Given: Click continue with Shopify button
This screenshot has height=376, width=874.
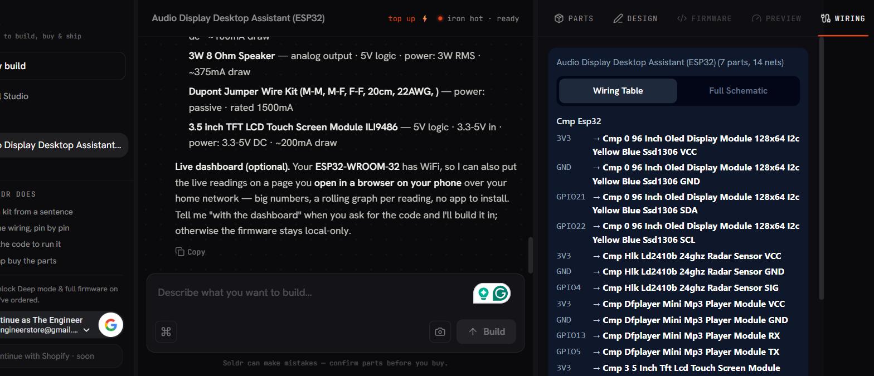Looking at the screenshot, I should click(60, 356).
